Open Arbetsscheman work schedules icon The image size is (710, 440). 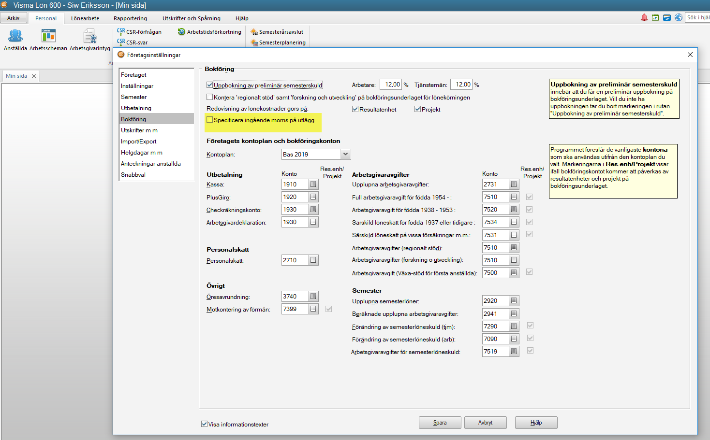(48, 40)
